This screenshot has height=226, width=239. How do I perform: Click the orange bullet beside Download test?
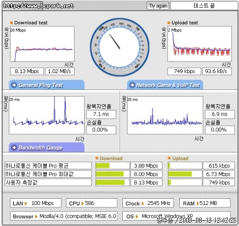pyautogui.click(x=11, y=22)
